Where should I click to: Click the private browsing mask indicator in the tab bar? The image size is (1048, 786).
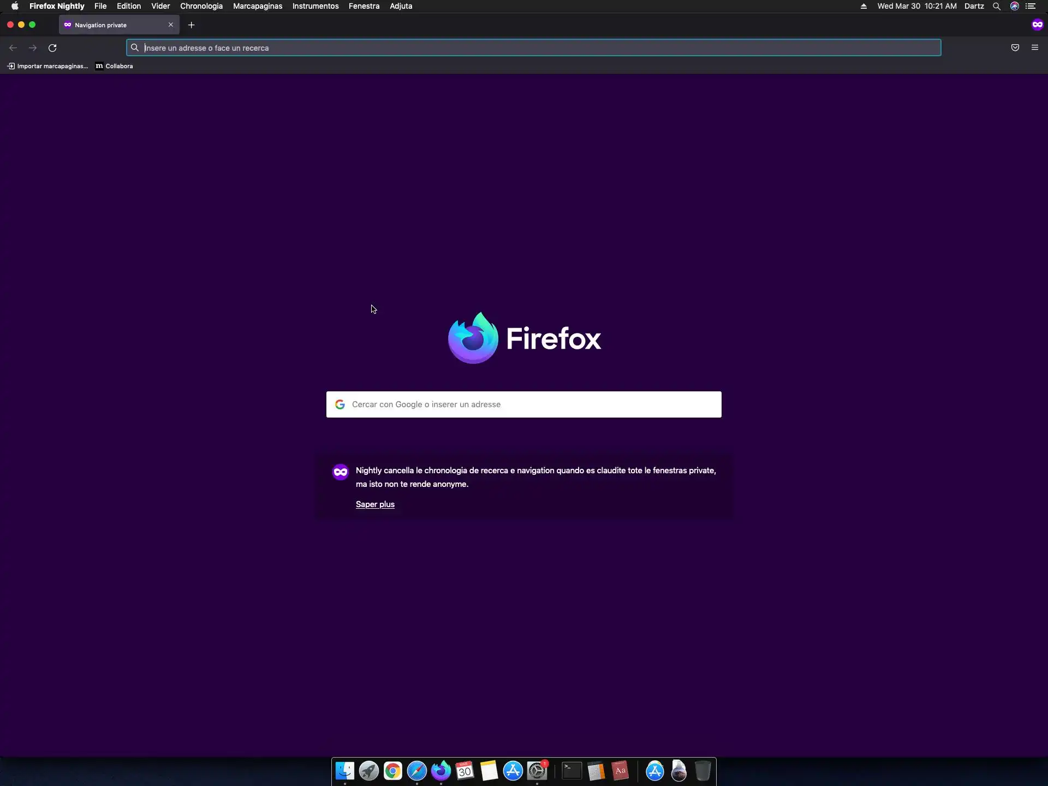point(1037,25)
